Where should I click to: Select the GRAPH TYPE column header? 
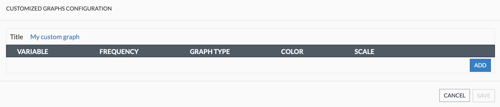[210, 51]
